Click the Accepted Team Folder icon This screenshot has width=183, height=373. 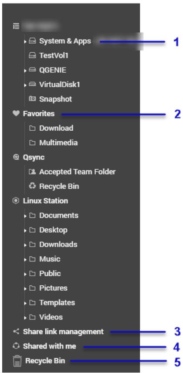(x=32, y=172)
